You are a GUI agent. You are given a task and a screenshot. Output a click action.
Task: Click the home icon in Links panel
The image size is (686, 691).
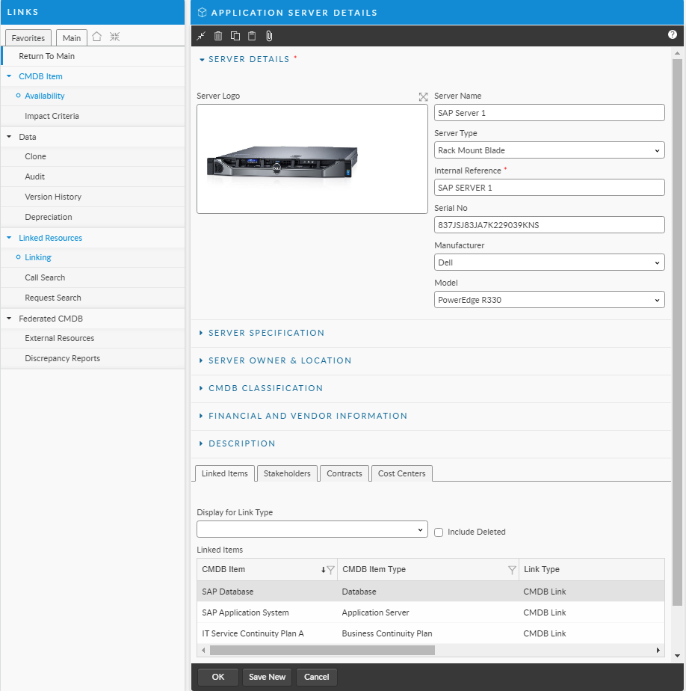click(96, 37)
